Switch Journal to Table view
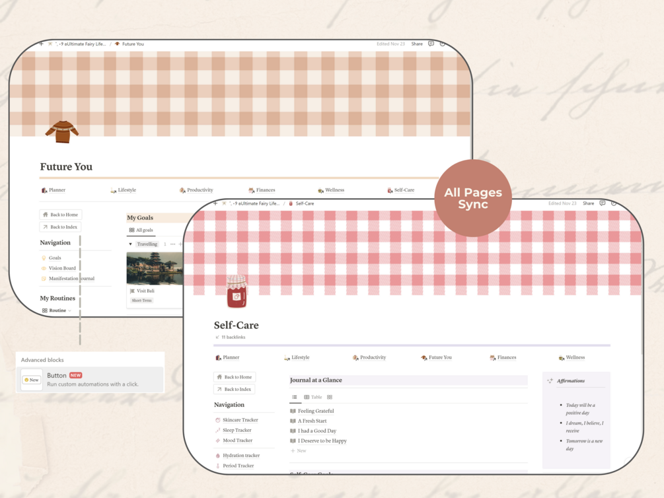 click(313, 397)
